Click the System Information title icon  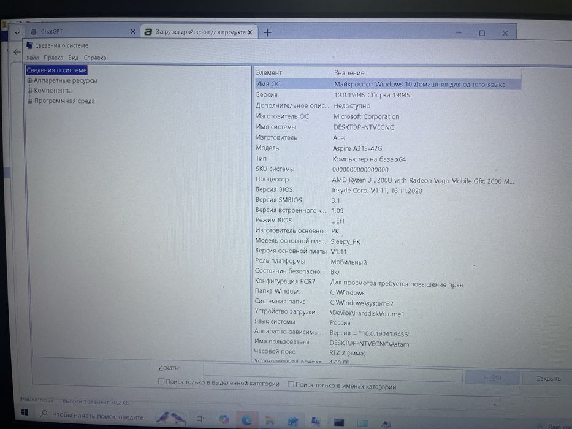coord(29,45)
